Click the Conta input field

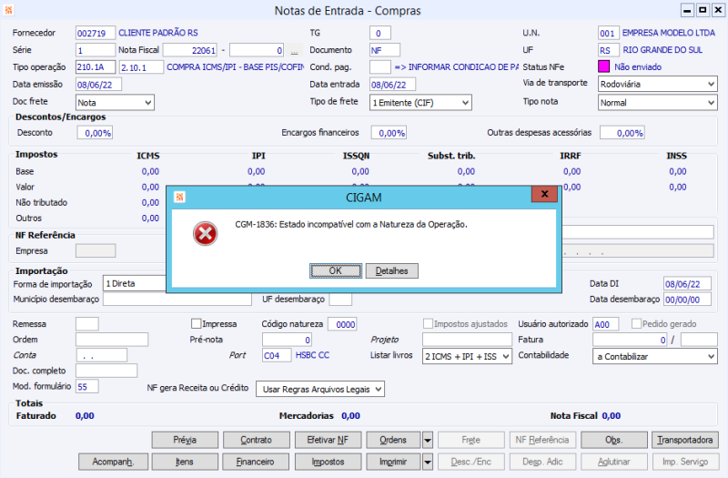[102, 355]
